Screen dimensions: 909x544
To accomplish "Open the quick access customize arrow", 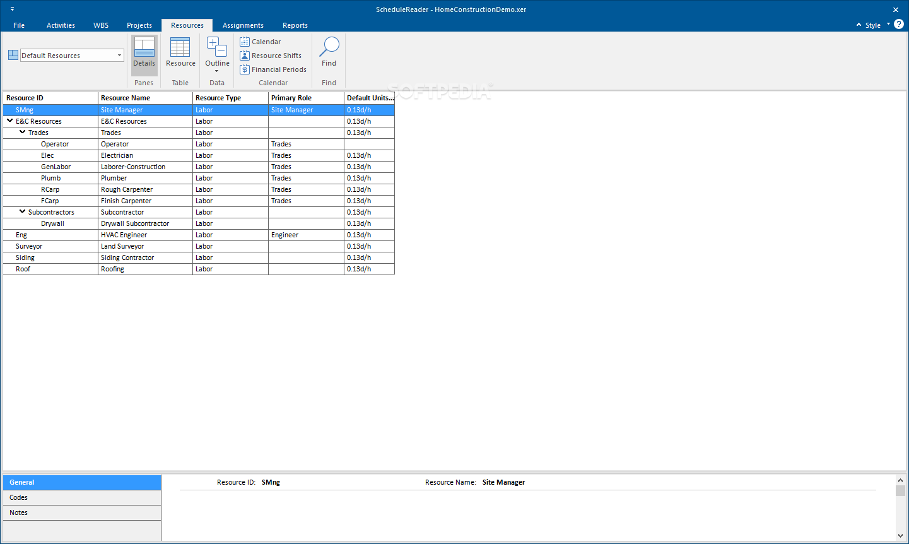I will (x=12, y=9).
